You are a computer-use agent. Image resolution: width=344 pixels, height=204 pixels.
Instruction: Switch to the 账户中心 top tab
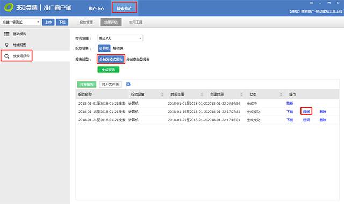point(96,9)
